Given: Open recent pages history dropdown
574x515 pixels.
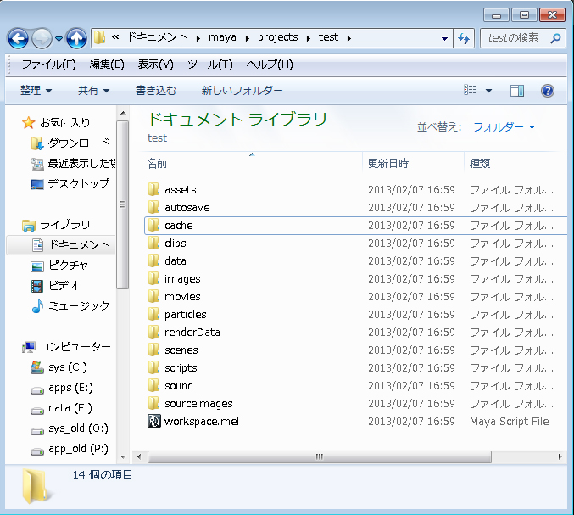Looking at the screenshot, I should (59, 38).
